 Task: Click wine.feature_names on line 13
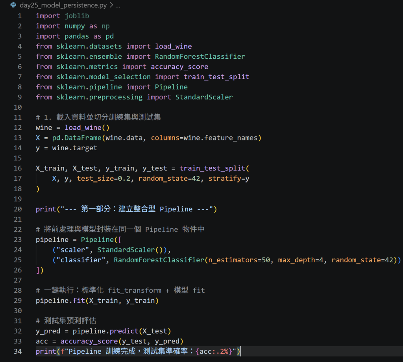(x=220, y=138)
